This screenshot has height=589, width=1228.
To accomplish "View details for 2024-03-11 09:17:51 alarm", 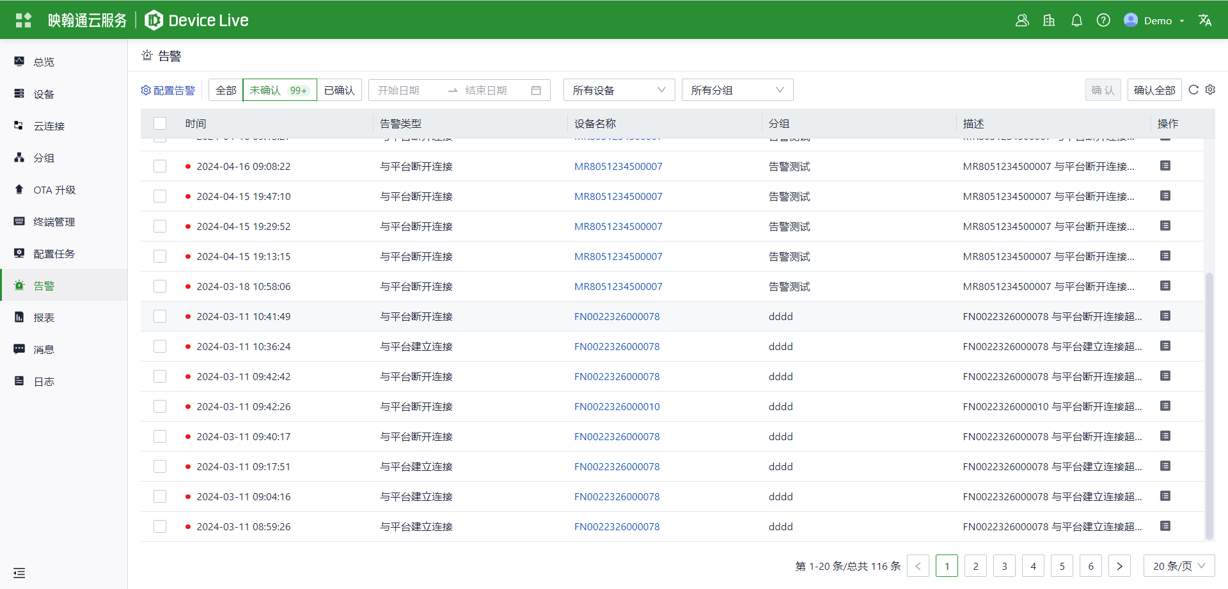I will tap(1165, 466).
